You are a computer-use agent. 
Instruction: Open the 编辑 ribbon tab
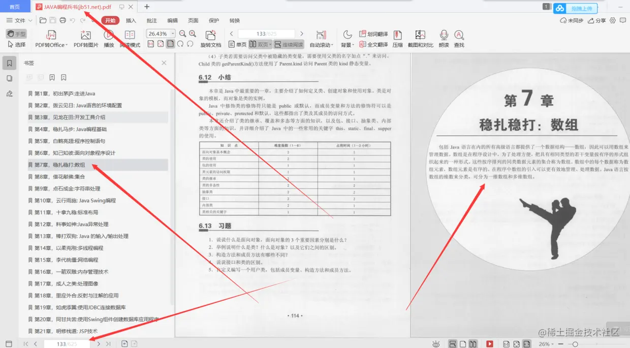173,20
